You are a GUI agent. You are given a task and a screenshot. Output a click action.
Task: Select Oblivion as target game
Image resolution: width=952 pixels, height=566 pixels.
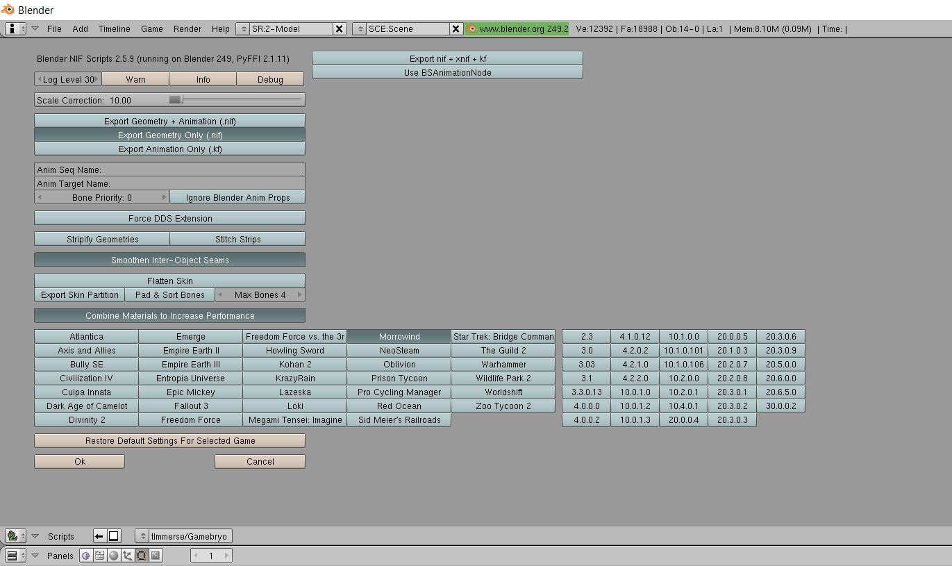coord(399,364)
